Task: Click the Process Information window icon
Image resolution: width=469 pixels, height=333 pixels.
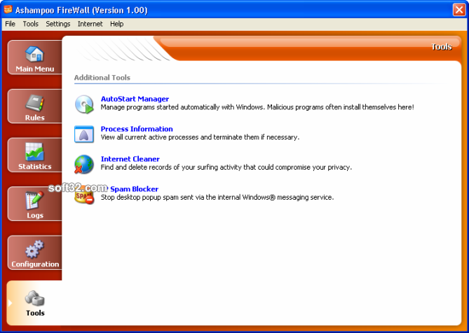Action: point(84,134)
